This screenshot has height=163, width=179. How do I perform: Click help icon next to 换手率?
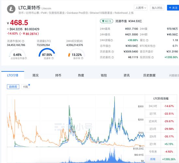82,58
